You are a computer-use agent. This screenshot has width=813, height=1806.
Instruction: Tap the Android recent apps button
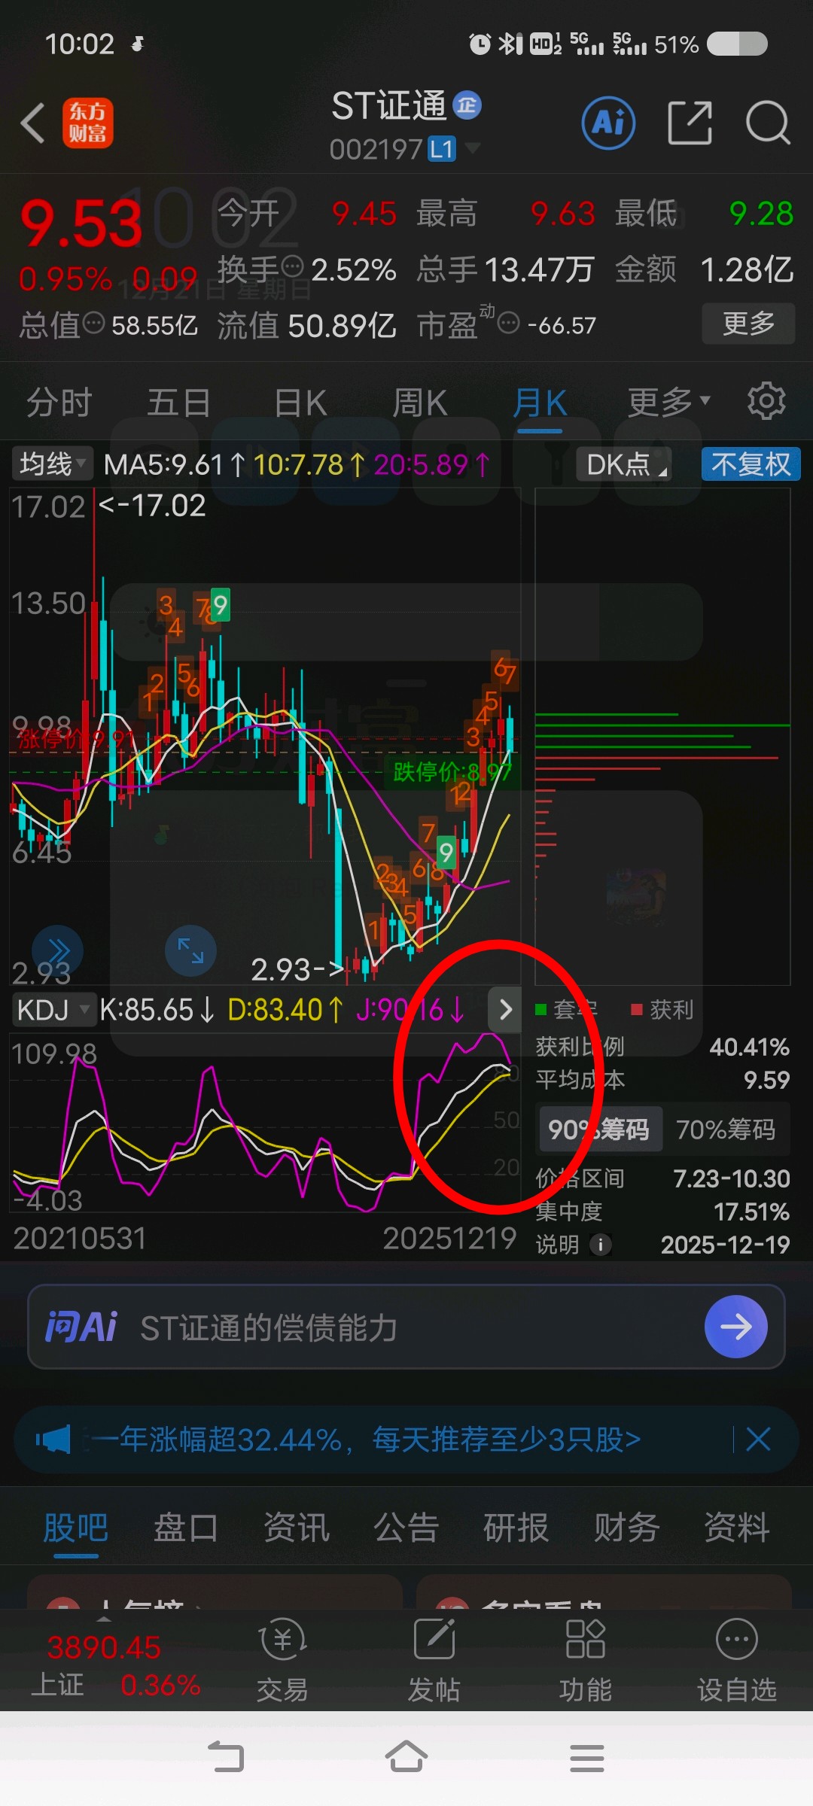587,1758
